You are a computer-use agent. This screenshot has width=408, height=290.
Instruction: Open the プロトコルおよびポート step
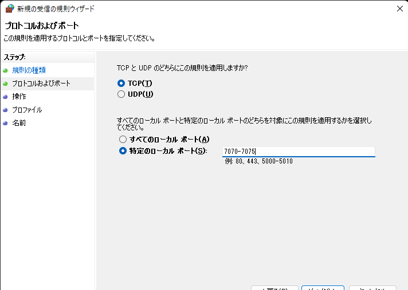pyautogui.click(x=41, y=84)
